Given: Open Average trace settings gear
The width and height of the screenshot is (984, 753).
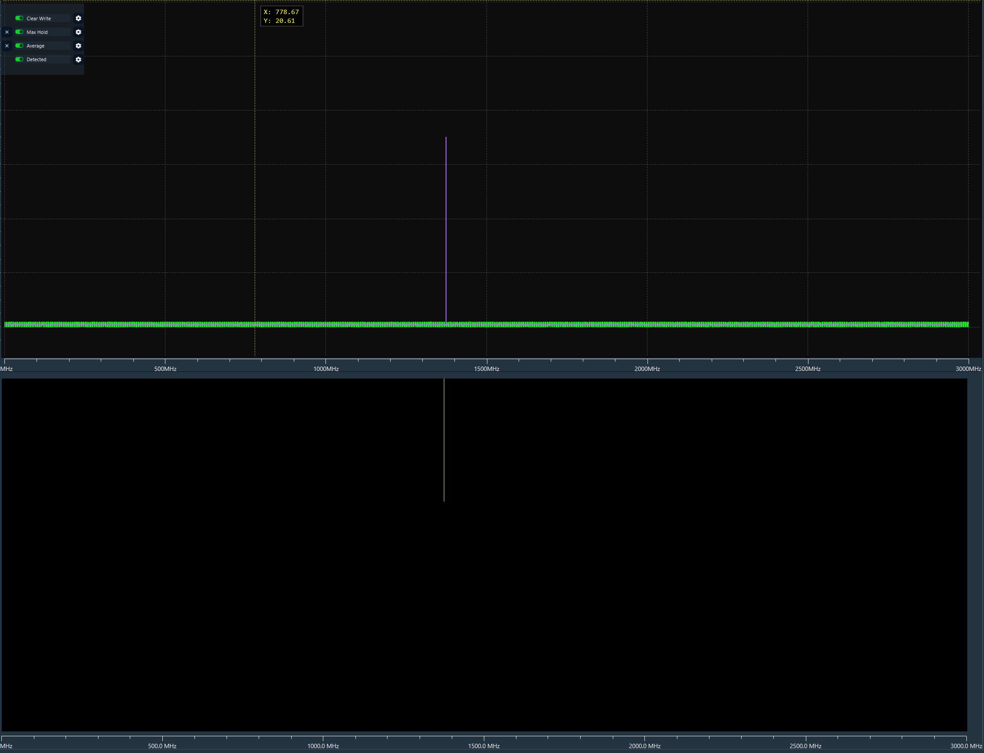Looking at the screenshot, I should [78, 46].
